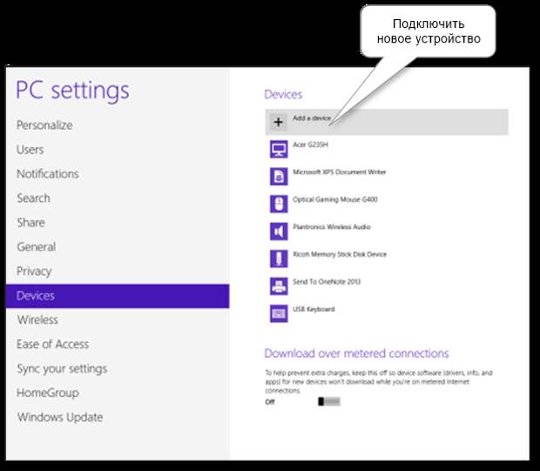
Task: Open the Users settings category
Action: tap(30, 150)
